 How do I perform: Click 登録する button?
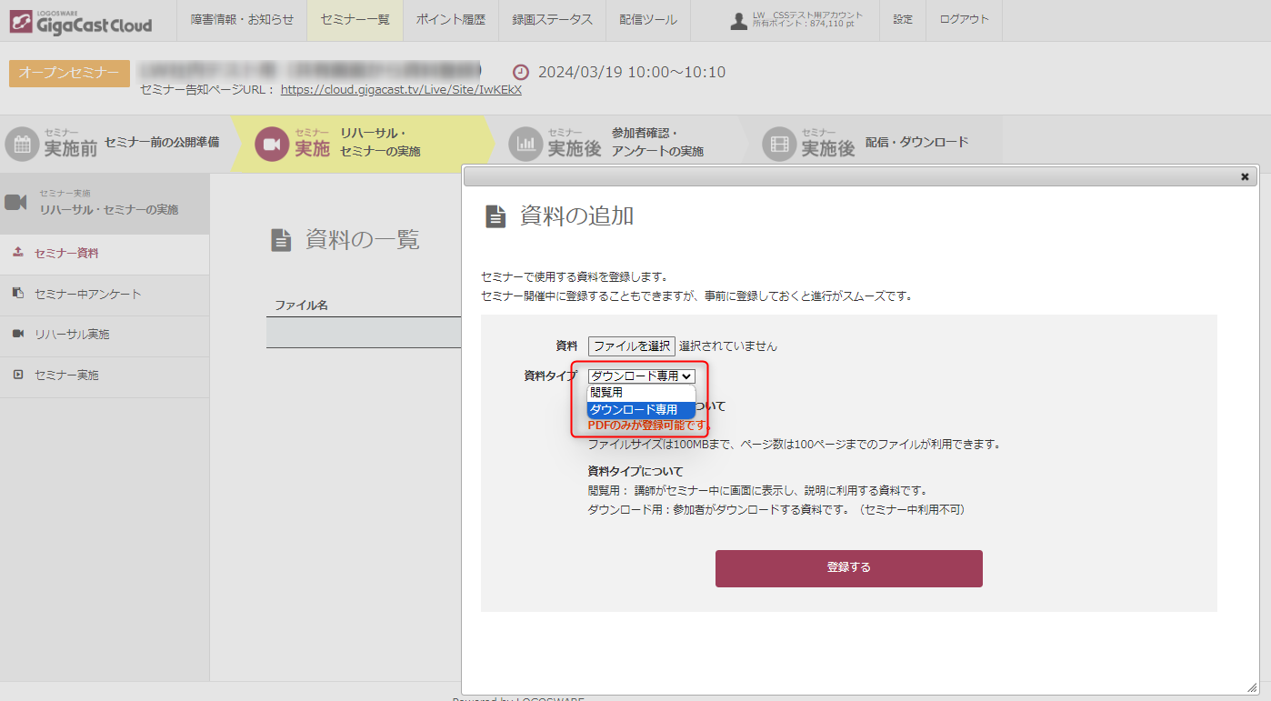point(849,568)
